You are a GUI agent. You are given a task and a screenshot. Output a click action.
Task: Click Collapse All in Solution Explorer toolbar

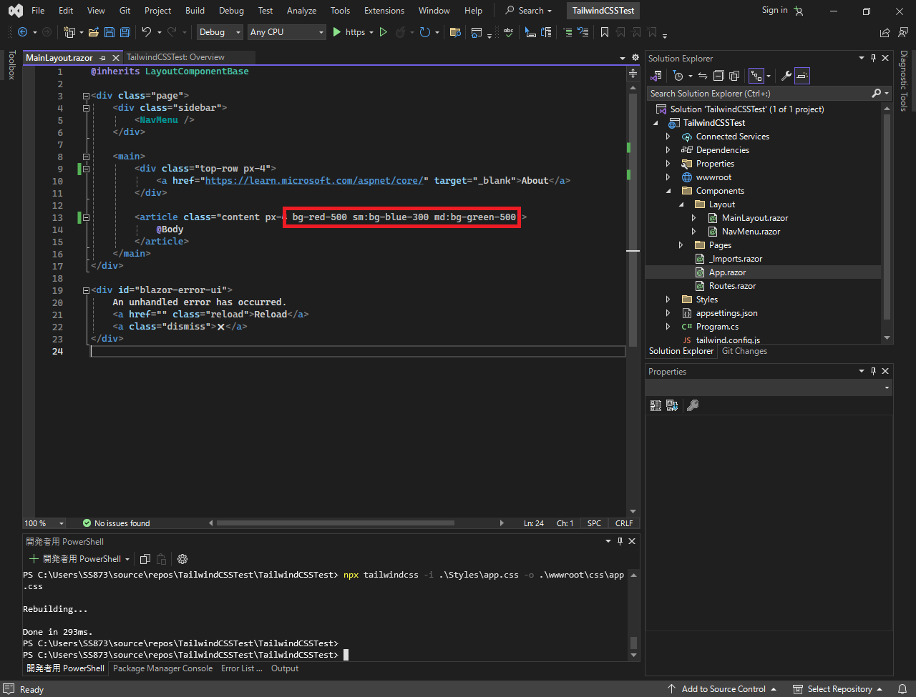[x=718, y=76]
